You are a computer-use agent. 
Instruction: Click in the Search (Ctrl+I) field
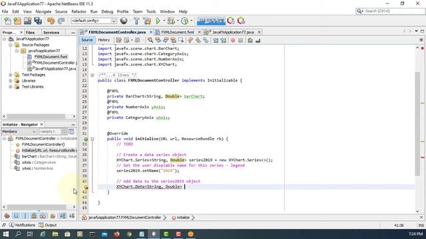point(391,11)
